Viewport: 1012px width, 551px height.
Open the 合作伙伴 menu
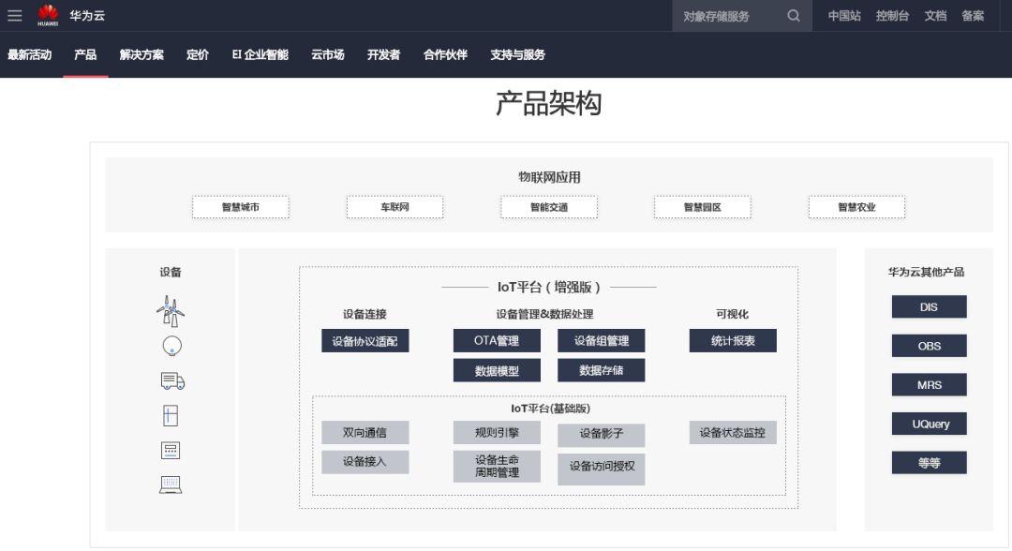pyautogui.click(x=445, y=55)
